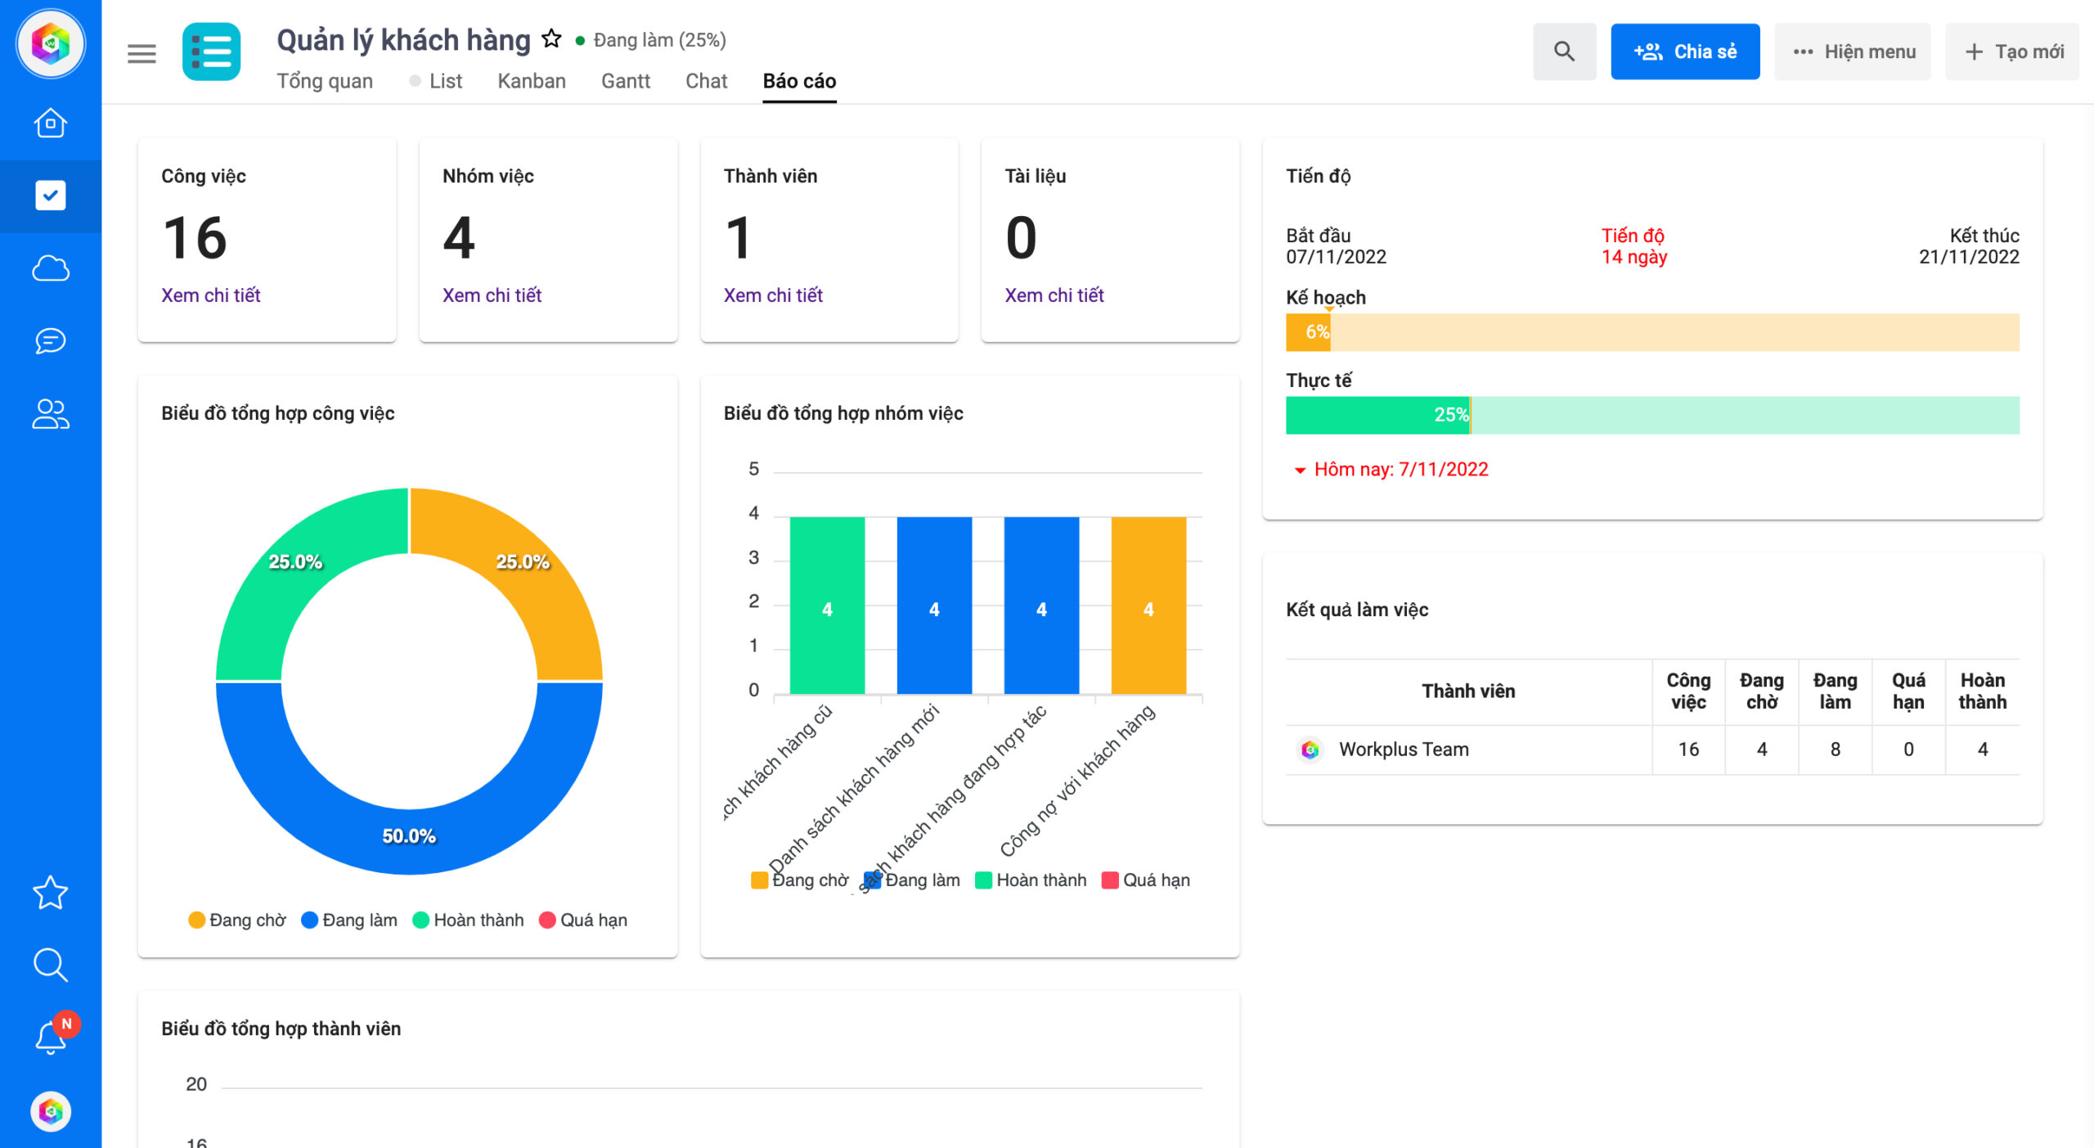Click the Hôm nay: 7/11/2022 marker
This screenshot has width=2094, height=1148.
(1391, 470)
